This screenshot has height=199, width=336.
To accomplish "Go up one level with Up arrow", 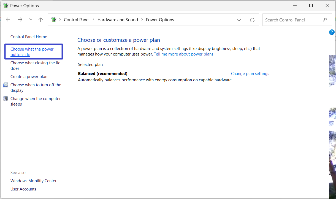I will 41,20.
